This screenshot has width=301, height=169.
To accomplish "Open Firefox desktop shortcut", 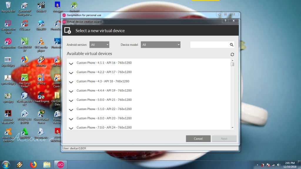I will coord(25,61).
